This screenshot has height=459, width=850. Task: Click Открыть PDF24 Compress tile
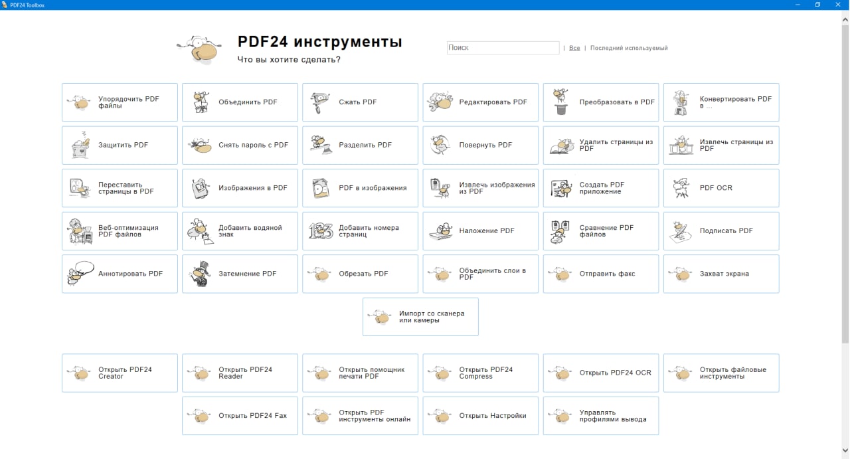[480, 373]
